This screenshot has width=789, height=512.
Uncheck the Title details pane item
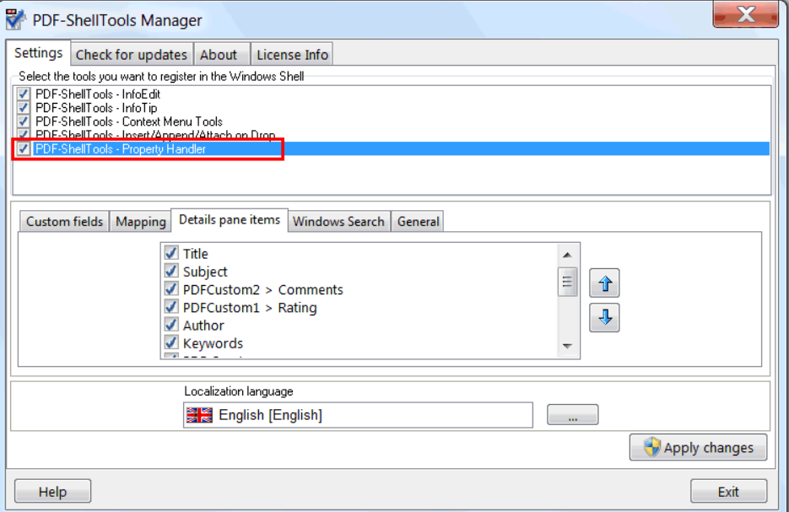(x=171, y=253)
